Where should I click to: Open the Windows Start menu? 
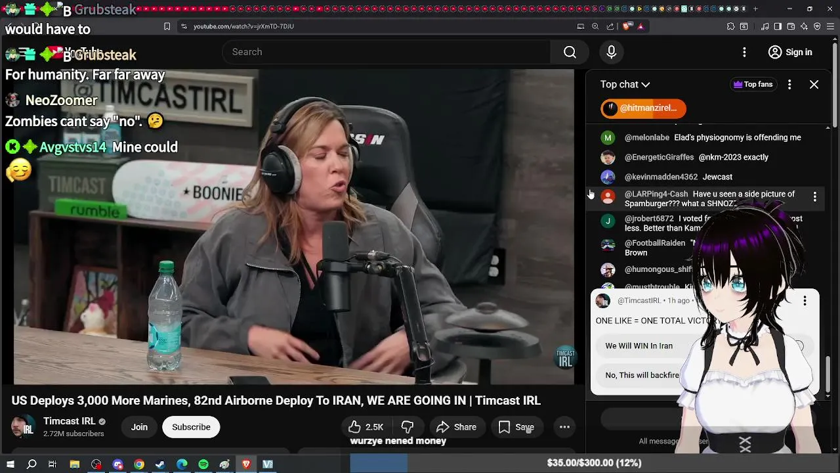coord(10,464)
